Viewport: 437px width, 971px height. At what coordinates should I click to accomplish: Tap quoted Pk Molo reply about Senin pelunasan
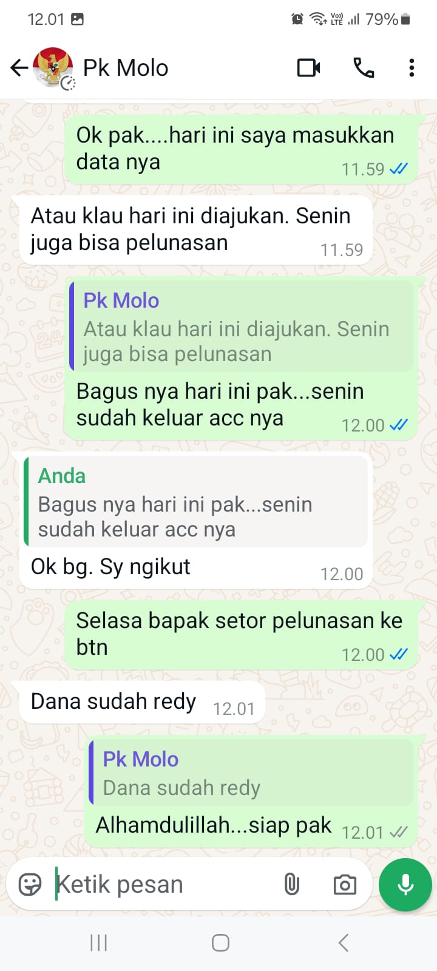pos(242,326)
